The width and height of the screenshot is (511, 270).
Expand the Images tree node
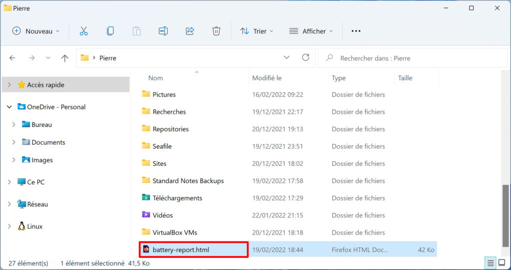[x=13, y=160]
